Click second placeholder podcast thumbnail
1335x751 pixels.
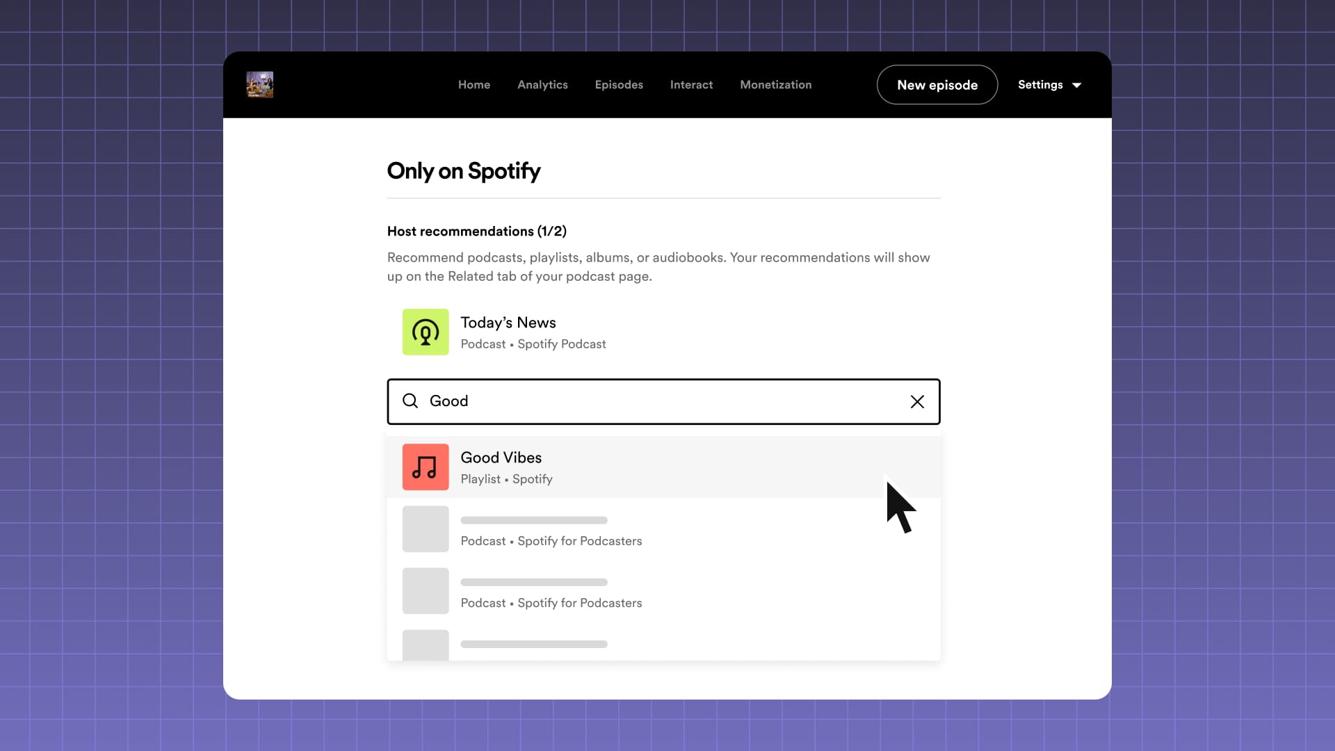(426, 591)
